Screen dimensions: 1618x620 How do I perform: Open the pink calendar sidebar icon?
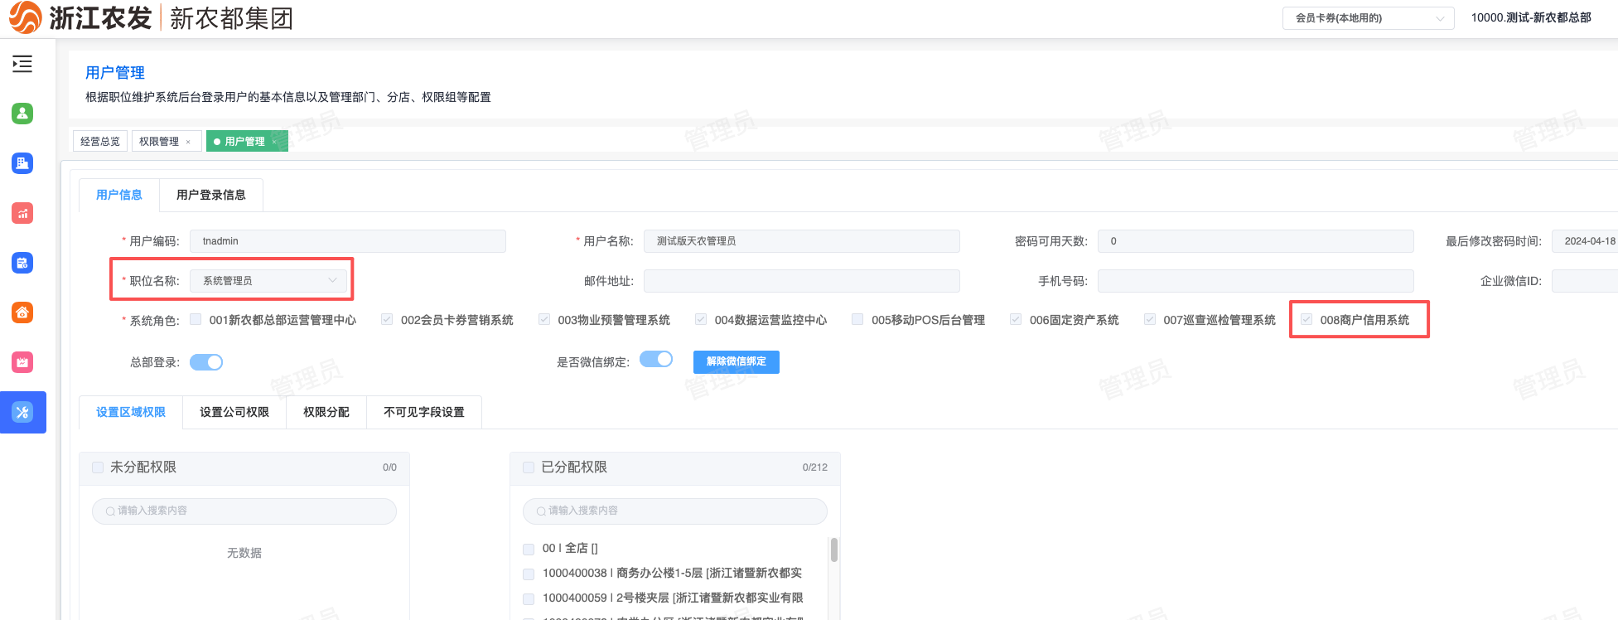point(22,362)
